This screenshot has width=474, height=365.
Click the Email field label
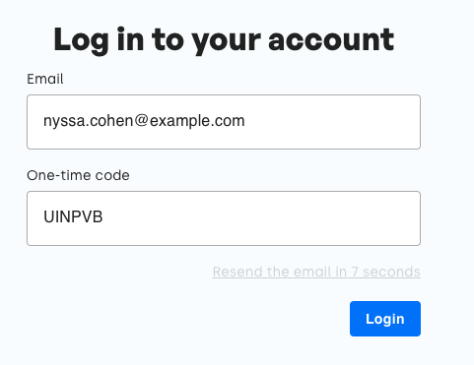[45, 79]
